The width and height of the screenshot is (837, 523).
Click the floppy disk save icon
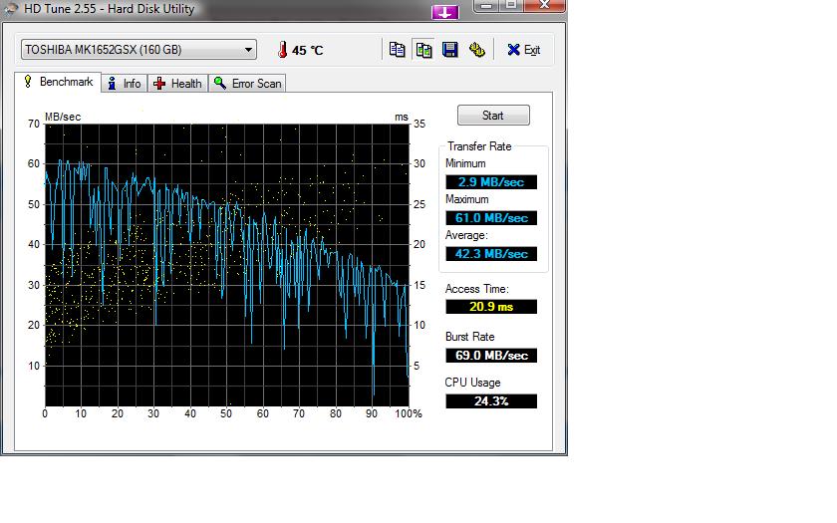(449, 50)
